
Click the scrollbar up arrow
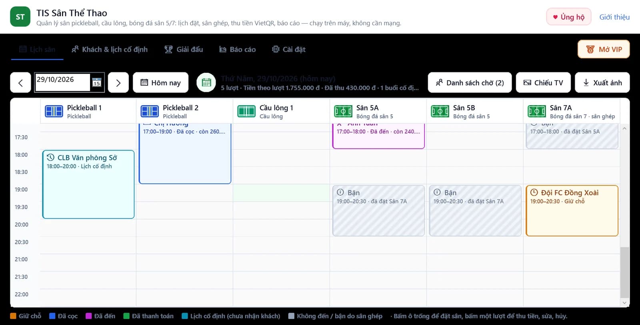pyautogui.click(x=624, y=128)
